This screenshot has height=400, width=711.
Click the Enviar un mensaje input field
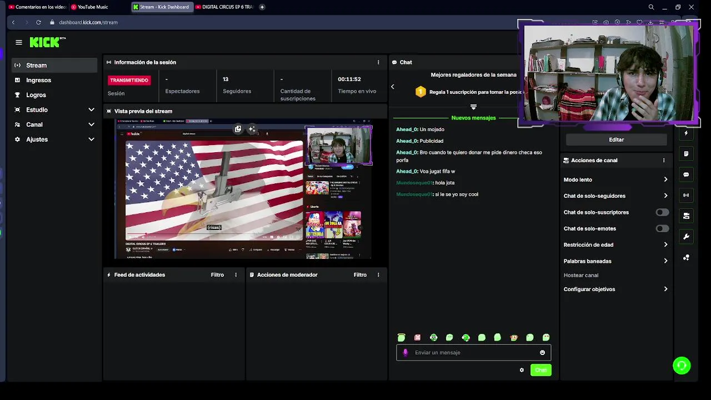473,352
